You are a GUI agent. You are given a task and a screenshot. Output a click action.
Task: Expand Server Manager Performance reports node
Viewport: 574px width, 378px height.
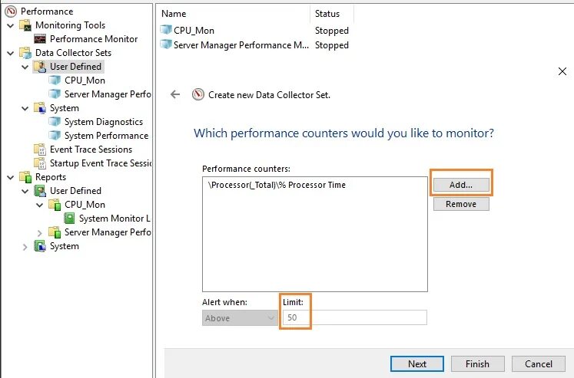click(x=40, y=232)
